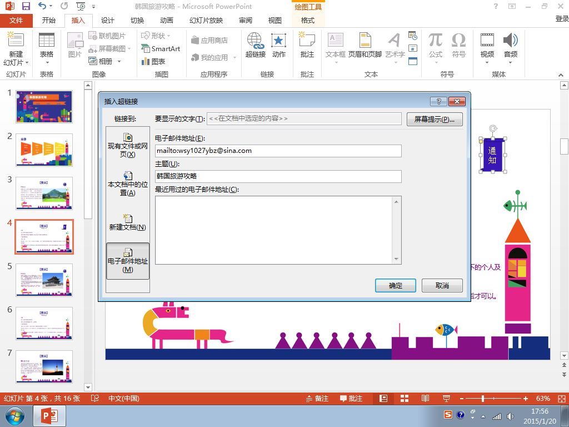The width and height of the screenshot is (569, 427).
Task: Click the recently used email addresses list
Action: pos(278,230)
